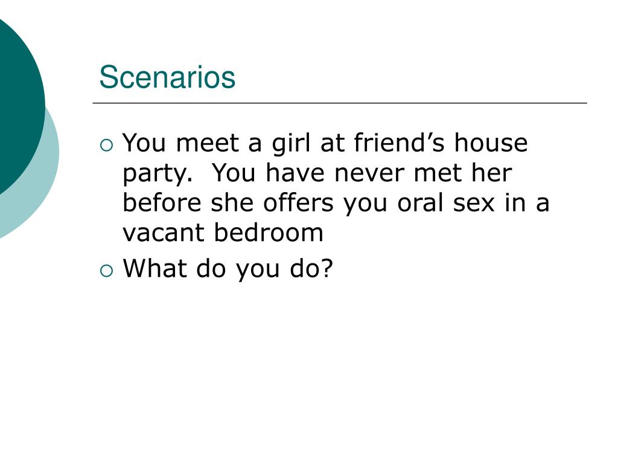This screenshot has height=464, width=618.
Task: Click the final do? with question mark
Action: (x=311, y=268)
